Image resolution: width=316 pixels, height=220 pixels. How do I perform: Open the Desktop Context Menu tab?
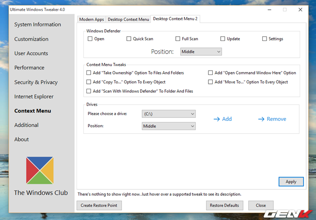128,19
